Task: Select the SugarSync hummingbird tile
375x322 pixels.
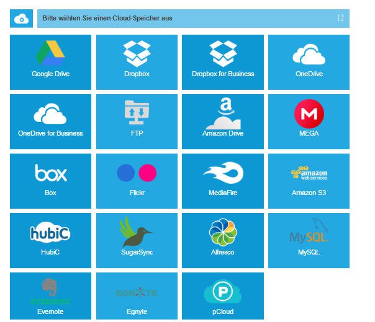Action: coord(137,240)
